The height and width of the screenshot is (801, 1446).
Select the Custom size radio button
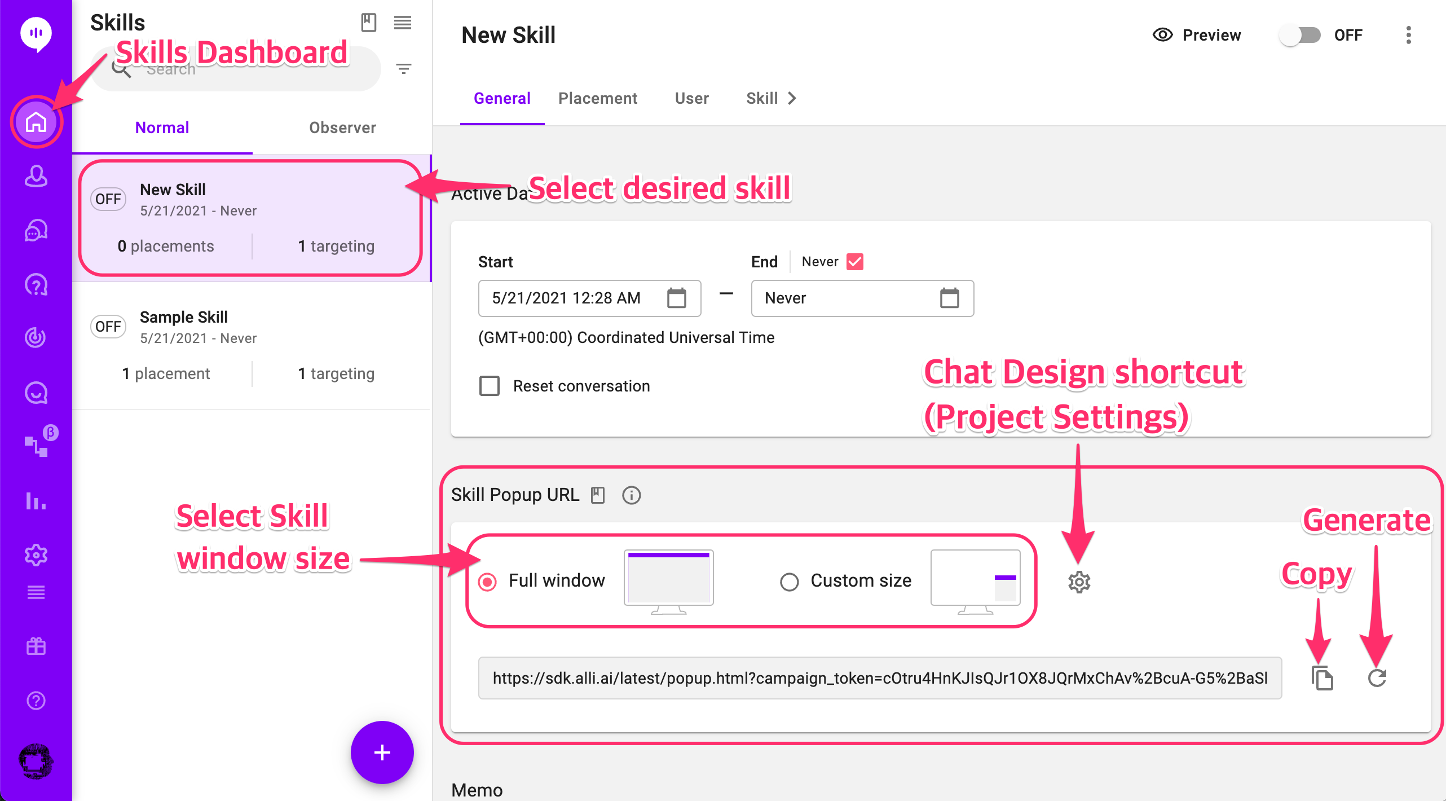click(x=789, y=581)
